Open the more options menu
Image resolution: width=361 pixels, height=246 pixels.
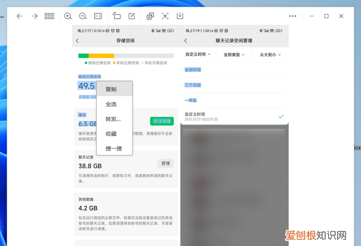tap(293, 16)
